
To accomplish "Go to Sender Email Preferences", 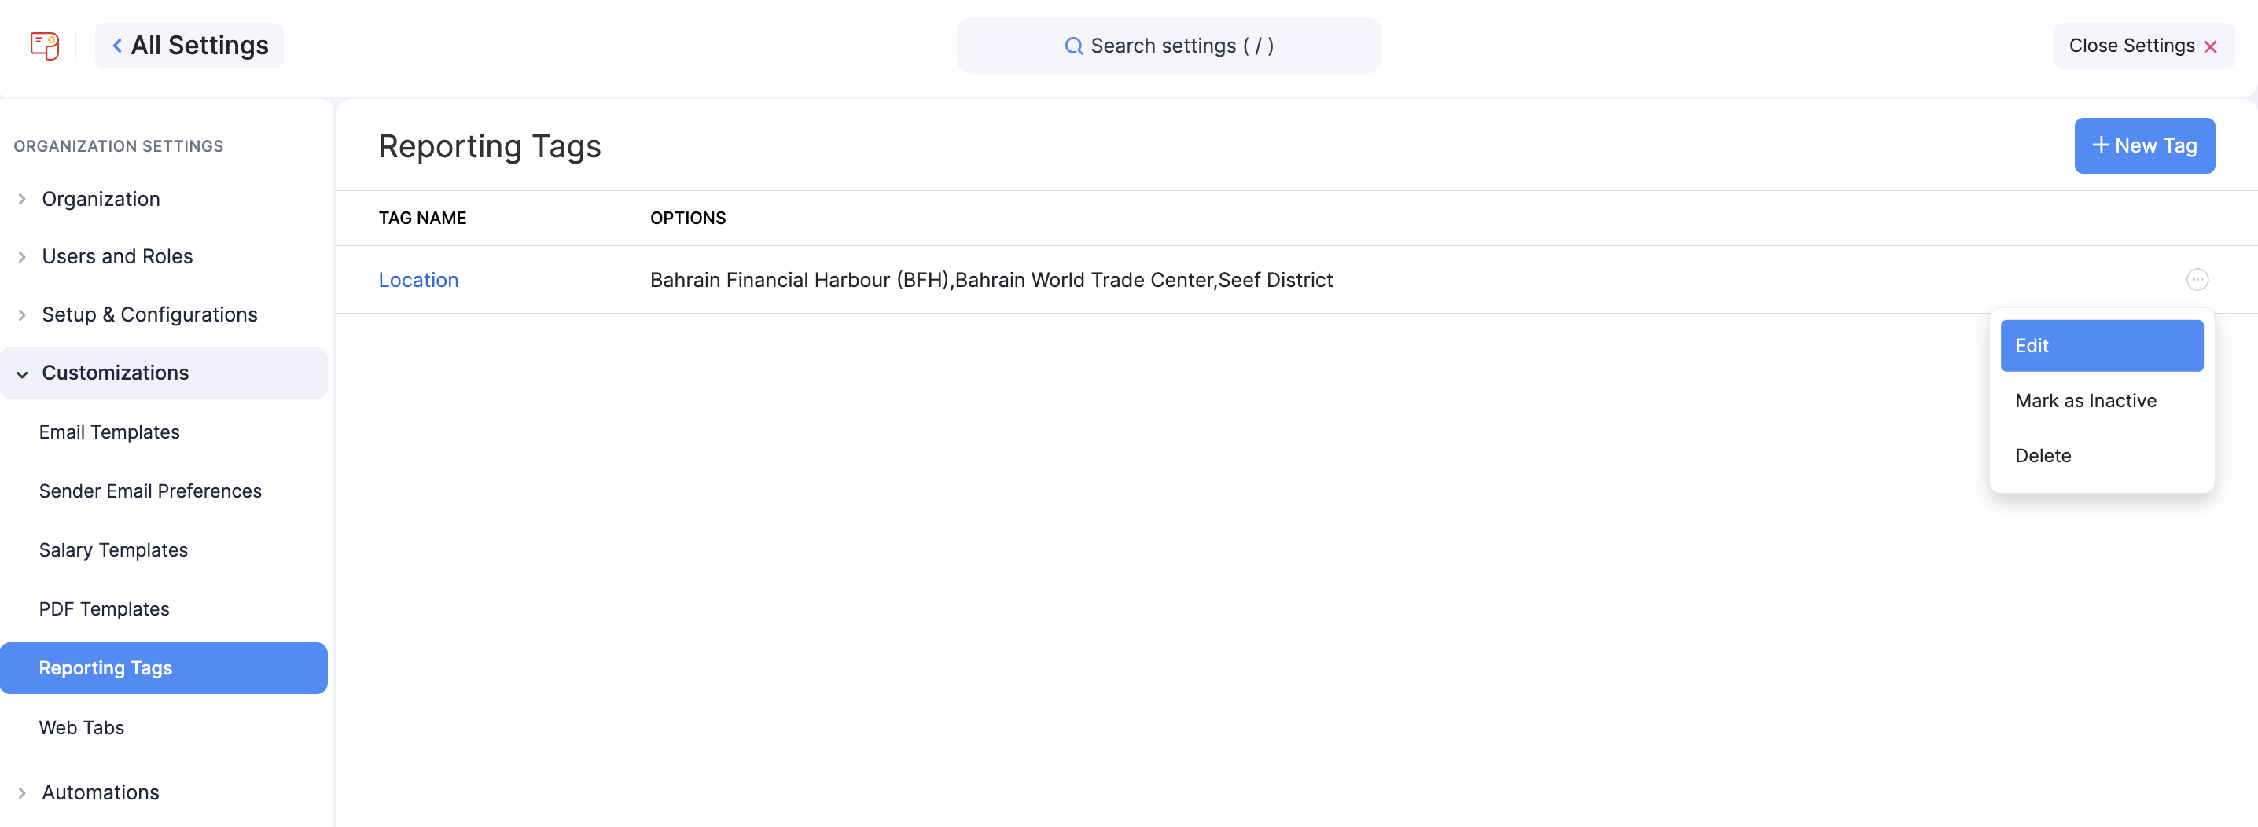I will pos(150,491).
